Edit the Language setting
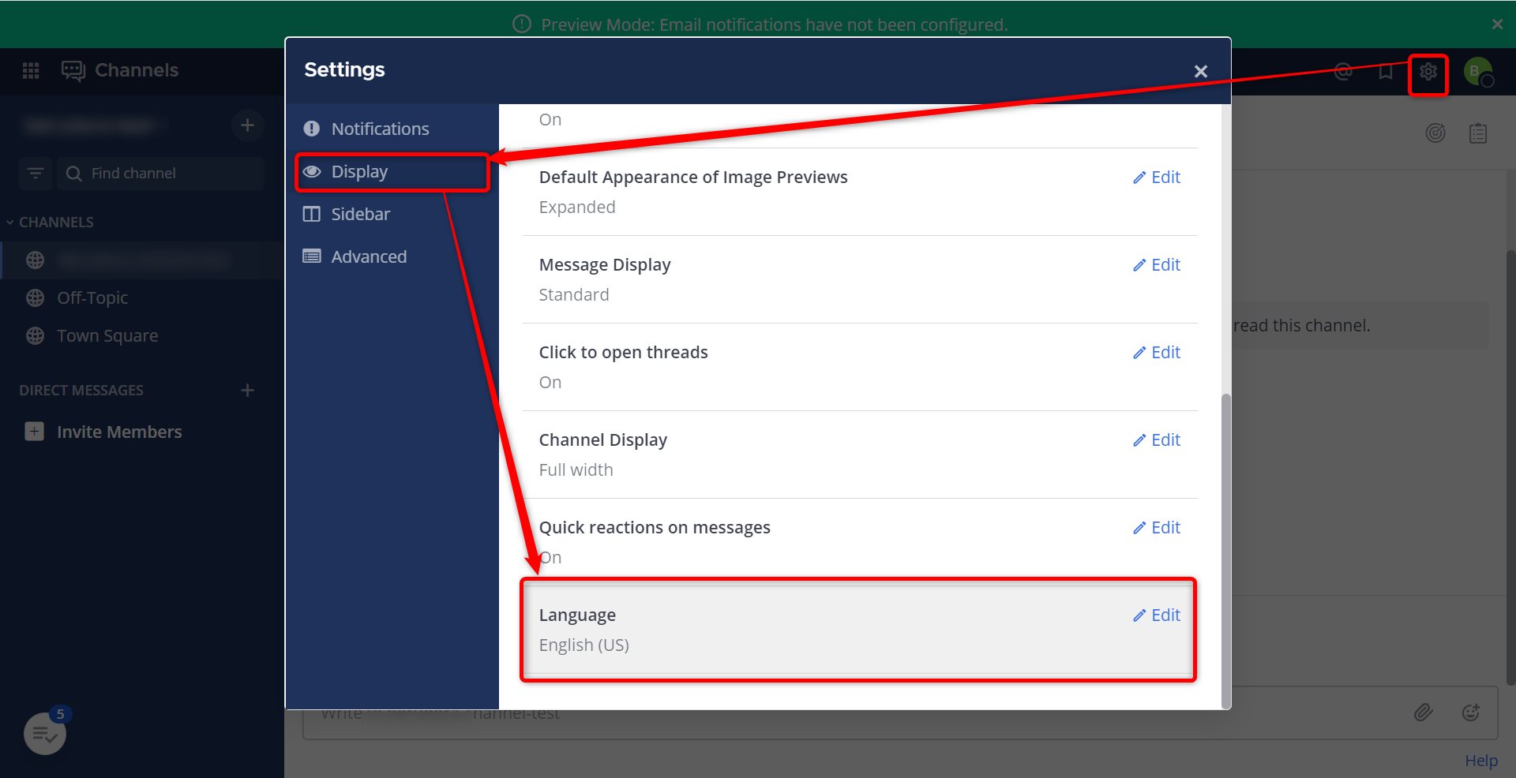 pos(1157,615)
